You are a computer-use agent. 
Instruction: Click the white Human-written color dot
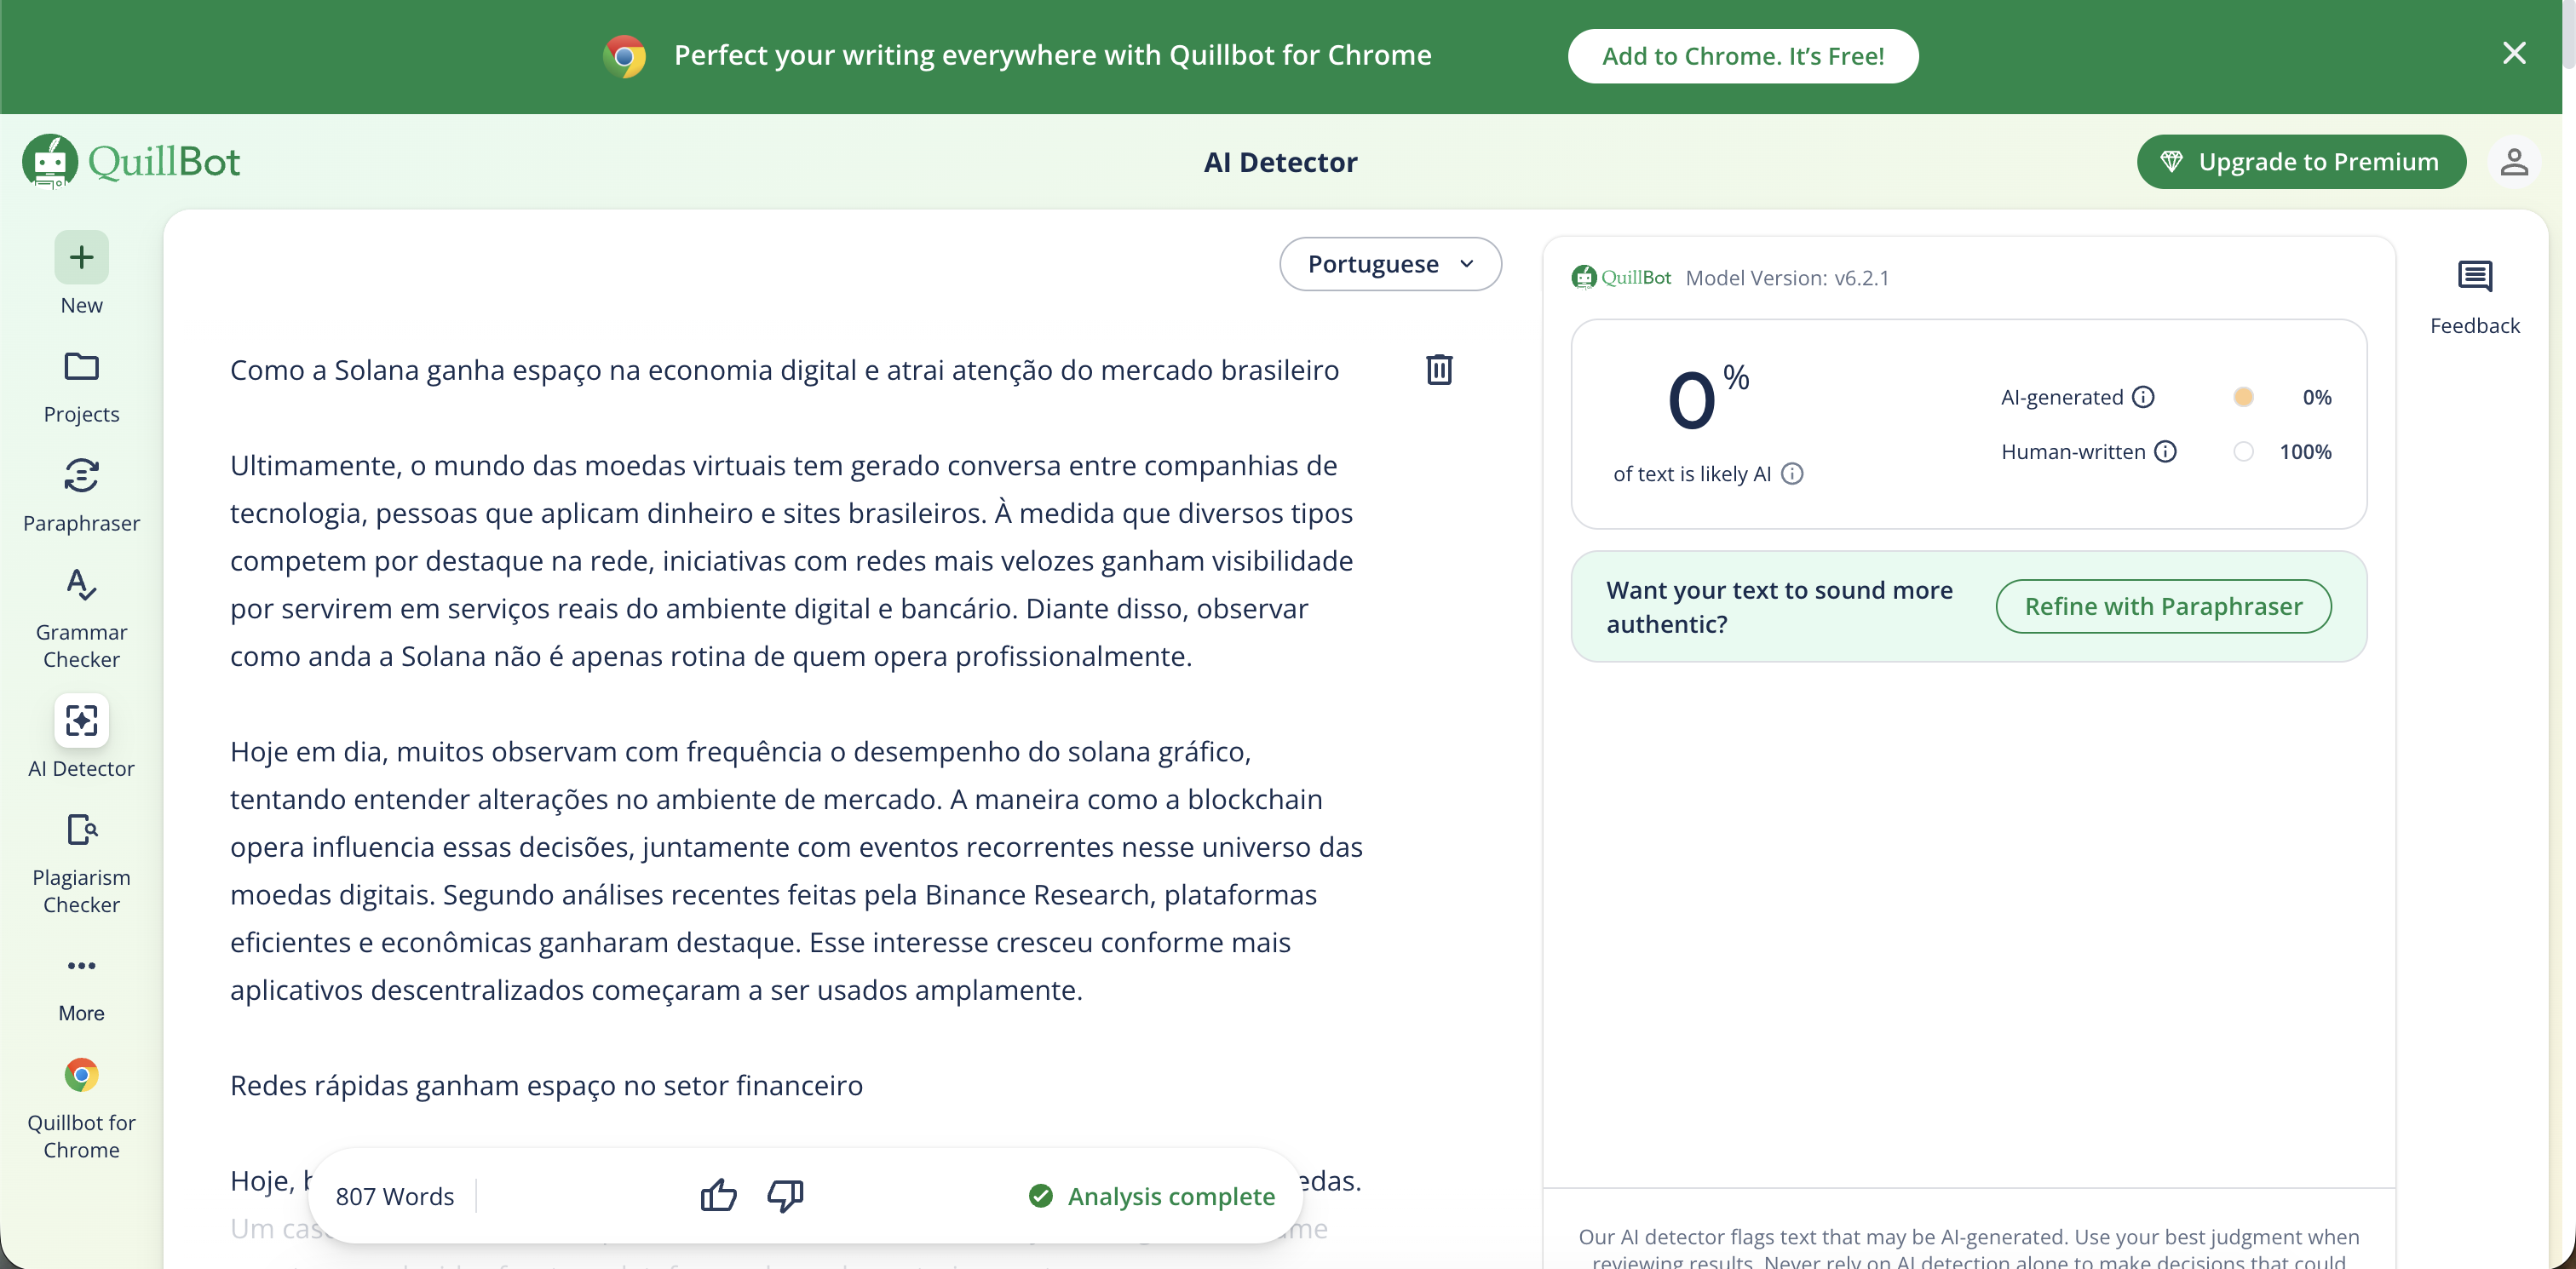coord(2243,451)
